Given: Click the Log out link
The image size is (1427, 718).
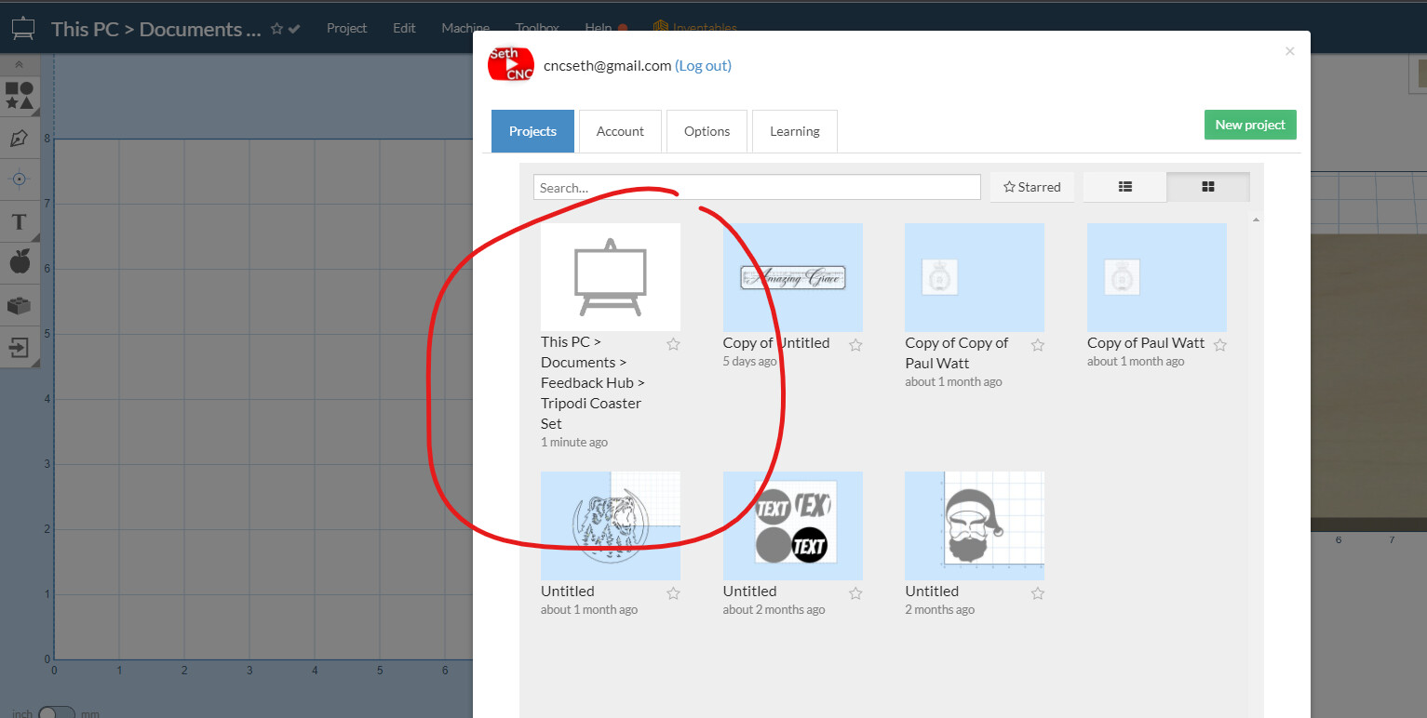Looking at the screenshot, I should (x=703, y=65).
